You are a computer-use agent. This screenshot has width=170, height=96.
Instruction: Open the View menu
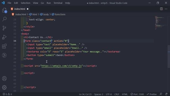point(35,3)
